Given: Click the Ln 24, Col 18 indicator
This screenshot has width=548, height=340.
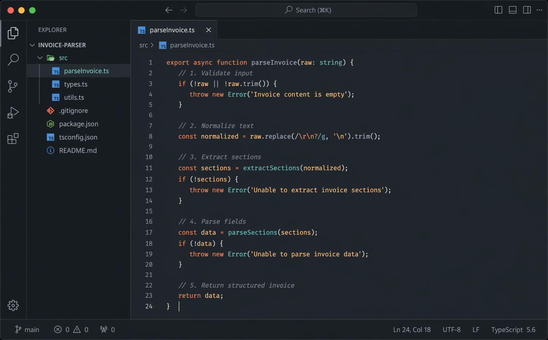Looking at the screenshot, I should [x=412, y=329].
